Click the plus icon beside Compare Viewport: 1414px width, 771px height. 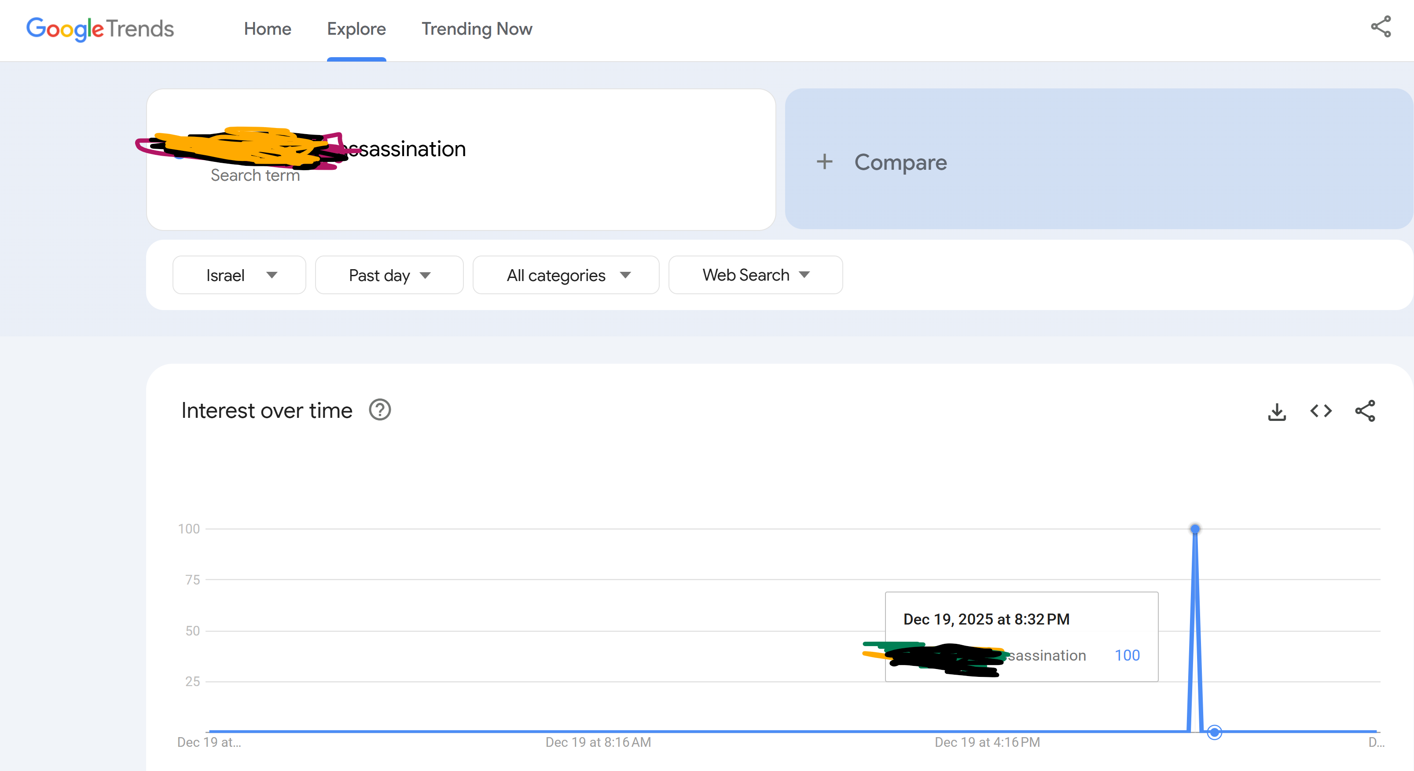click(824, 162)
